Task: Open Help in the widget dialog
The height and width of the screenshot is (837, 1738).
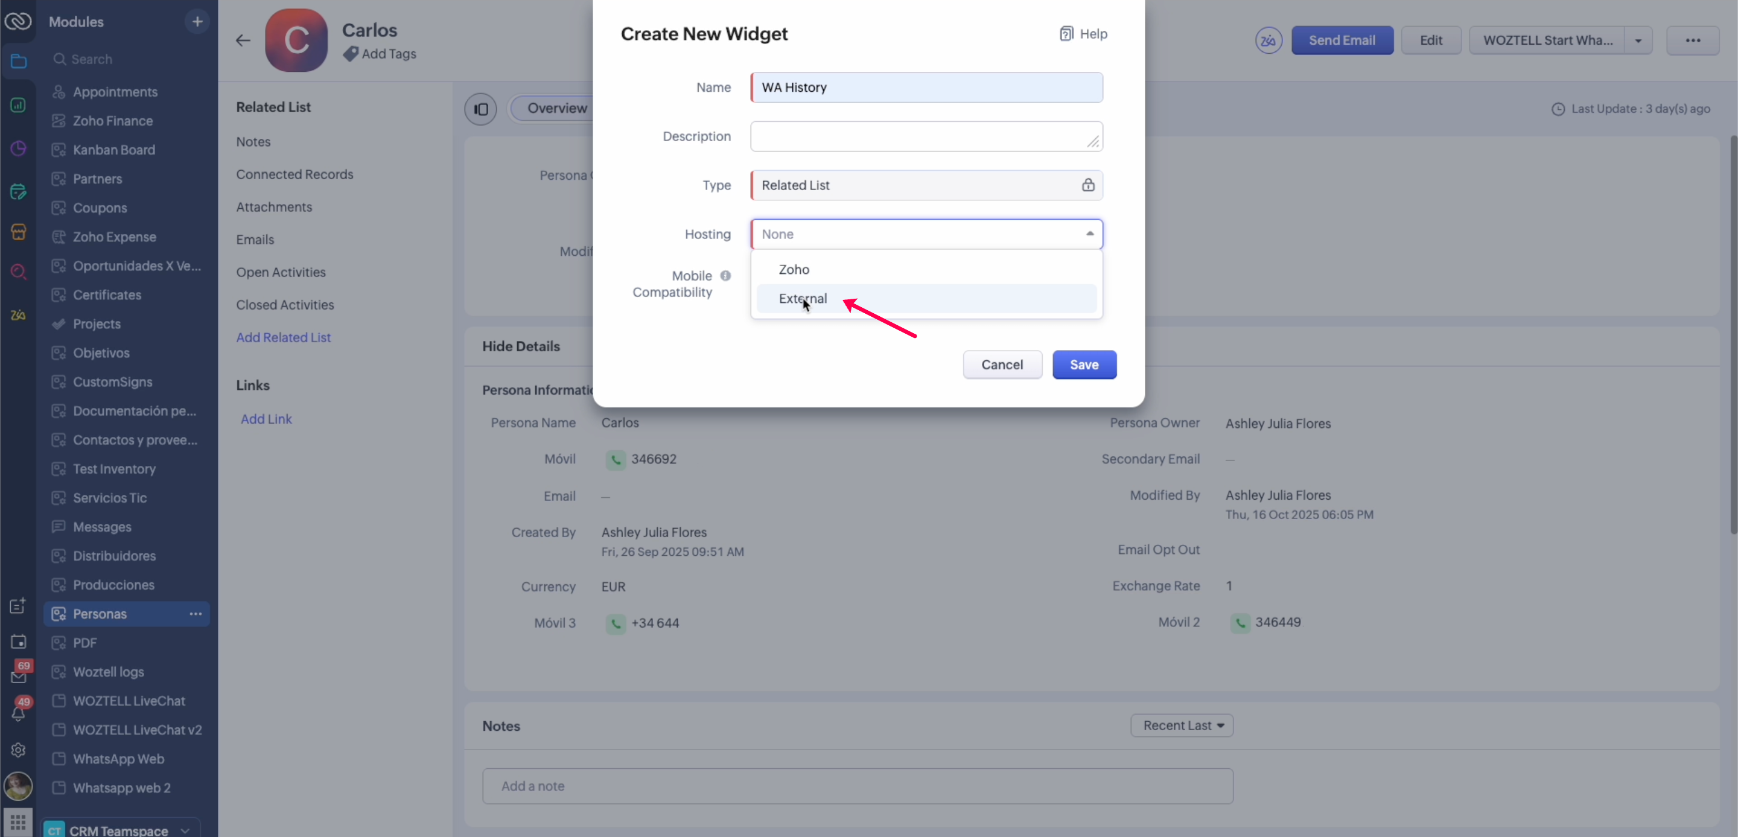Action: 1084,34
